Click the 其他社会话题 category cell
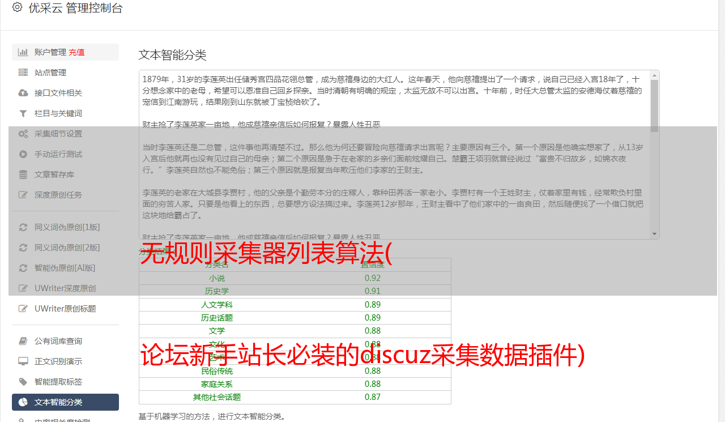 pos(217,397)
